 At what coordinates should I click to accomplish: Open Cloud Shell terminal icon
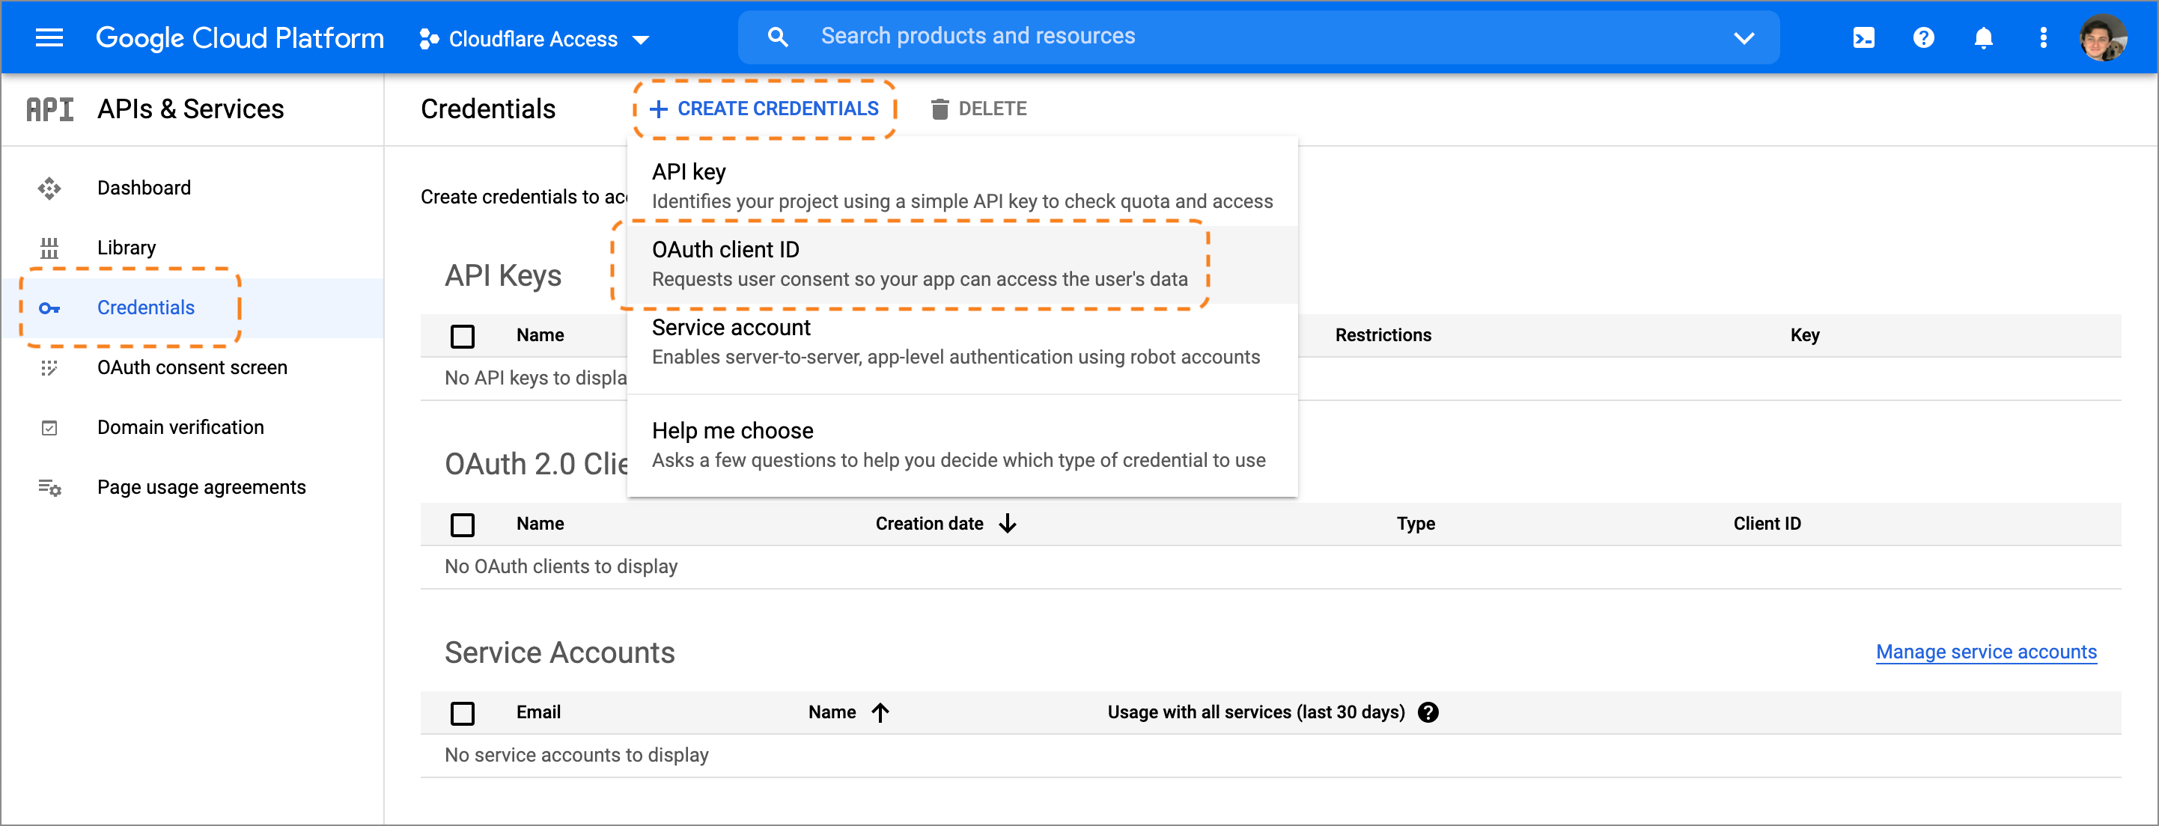(1864, 37)
